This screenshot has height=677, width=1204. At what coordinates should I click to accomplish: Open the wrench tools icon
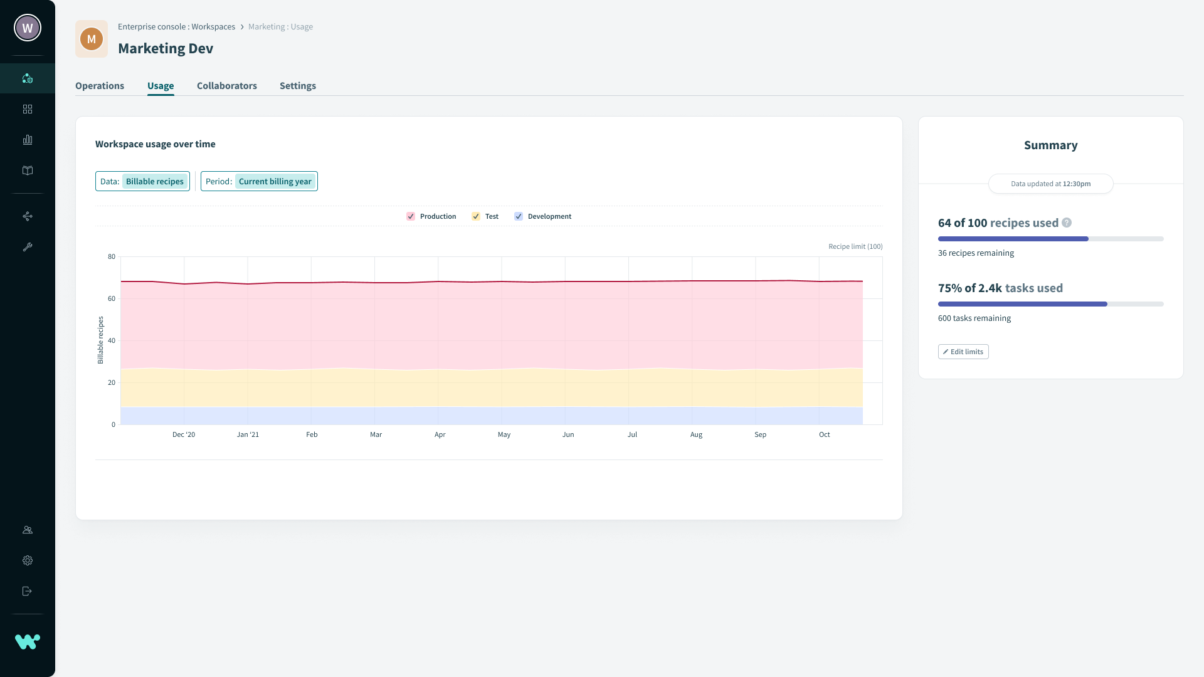tap(28, 247)
